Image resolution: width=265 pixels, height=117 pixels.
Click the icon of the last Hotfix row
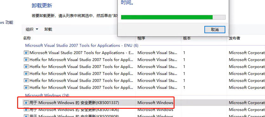[26, 88]
